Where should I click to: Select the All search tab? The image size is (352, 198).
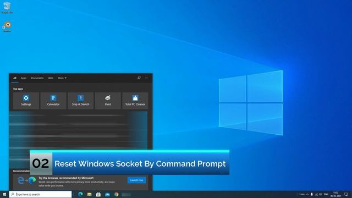pos(15,78)
